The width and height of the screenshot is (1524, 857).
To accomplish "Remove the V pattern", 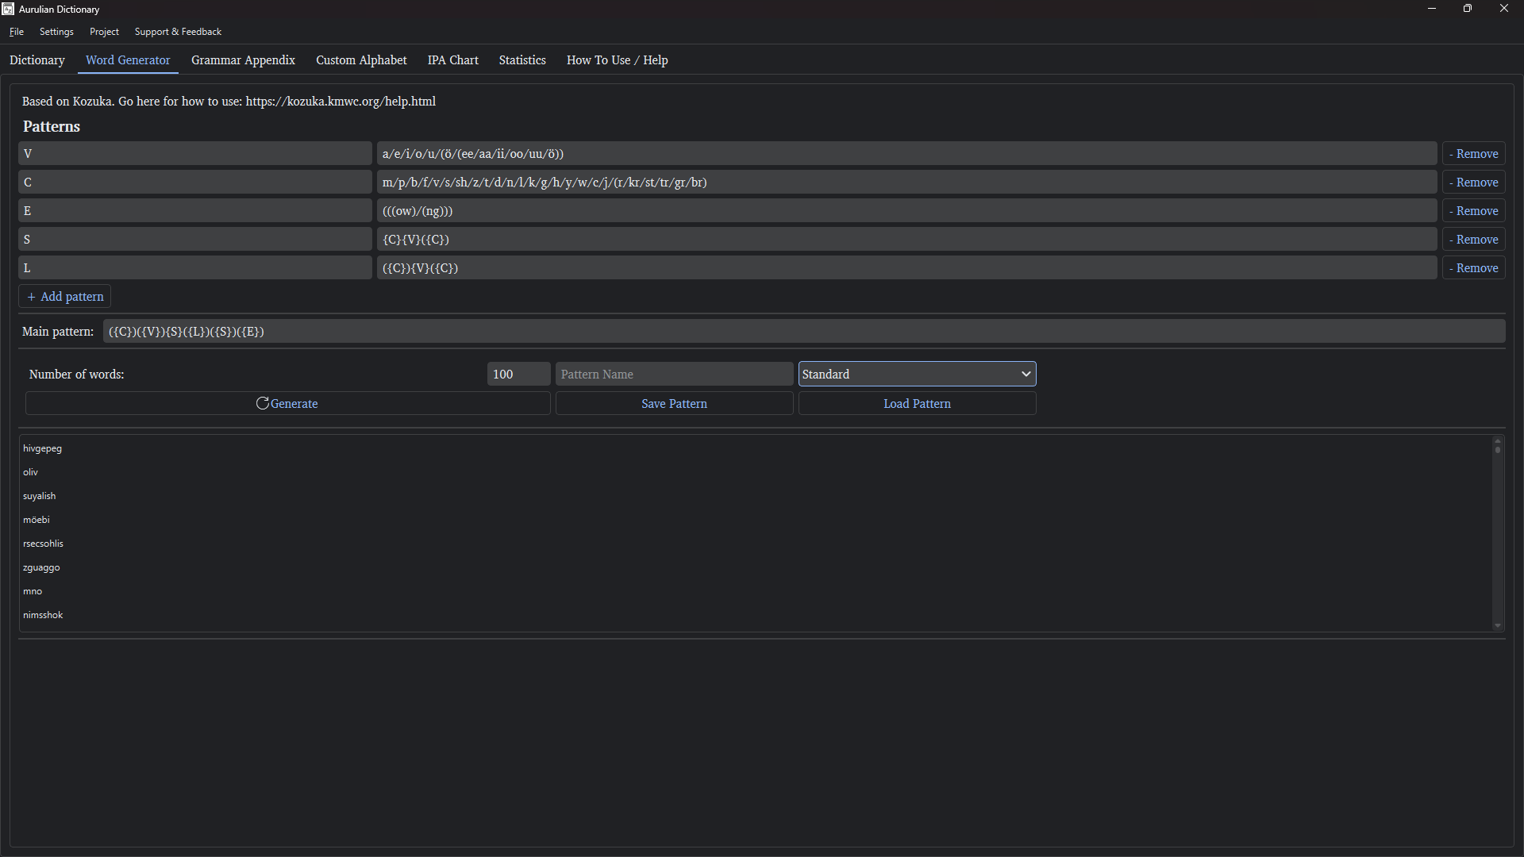I will tap(1474, 154).
